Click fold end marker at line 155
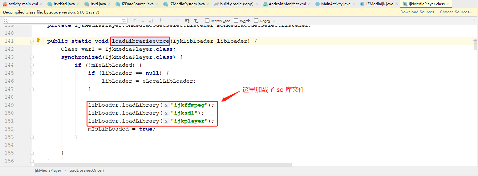This screenshot has height=176, width=478. 32,153
